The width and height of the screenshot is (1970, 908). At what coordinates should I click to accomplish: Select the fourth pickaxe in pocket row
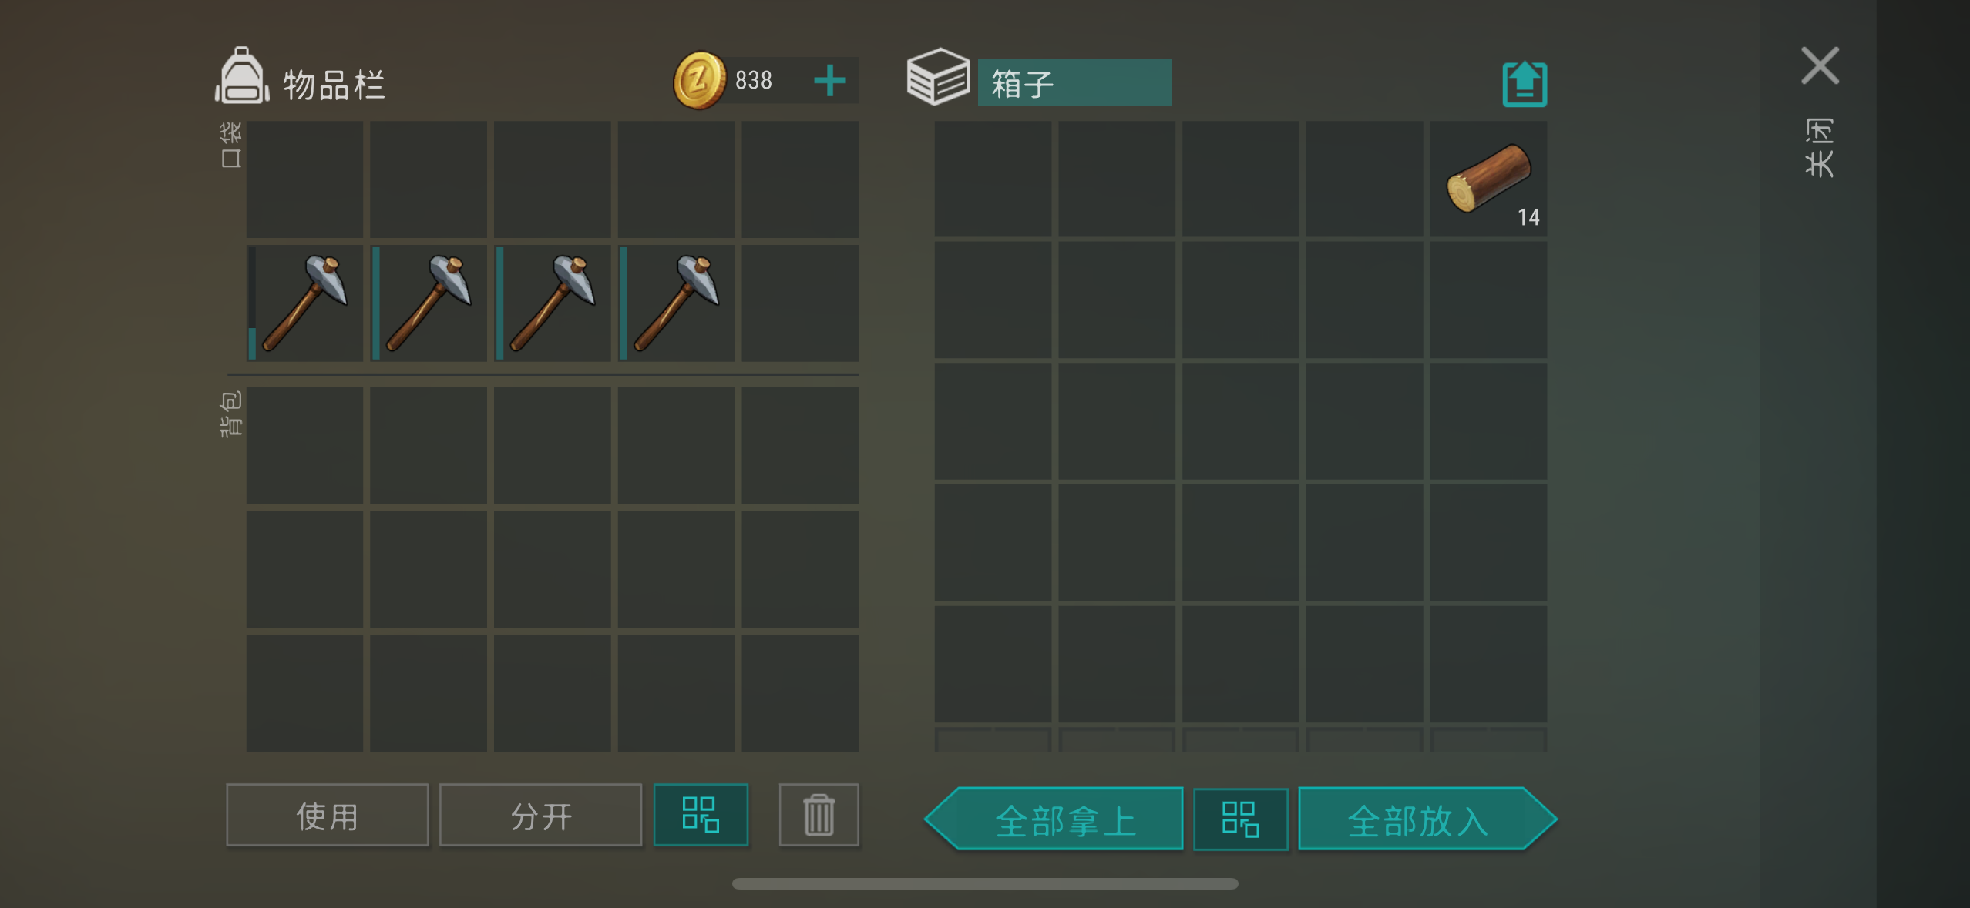click(676, 303)
